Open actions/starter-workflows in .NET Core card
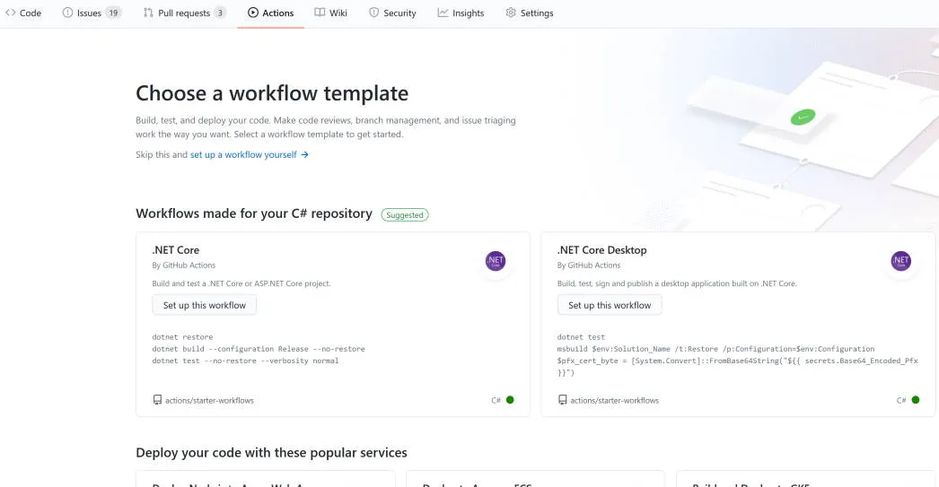939x487 pixels. click(209, 400)
